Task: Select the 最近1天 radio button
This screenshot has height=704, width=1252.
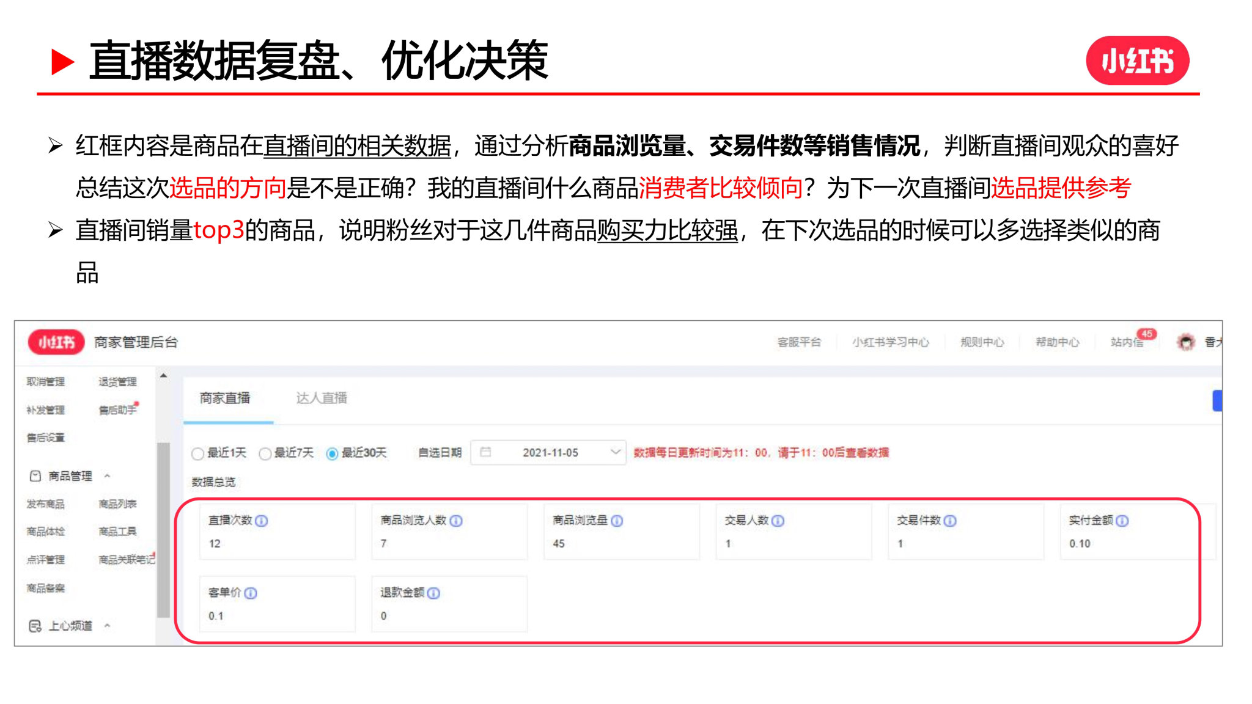Action: (x=197, y=453)
